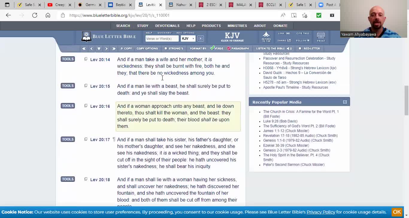Click KJV Click to Change selector

pyautogui.click(x=232, y=37)
